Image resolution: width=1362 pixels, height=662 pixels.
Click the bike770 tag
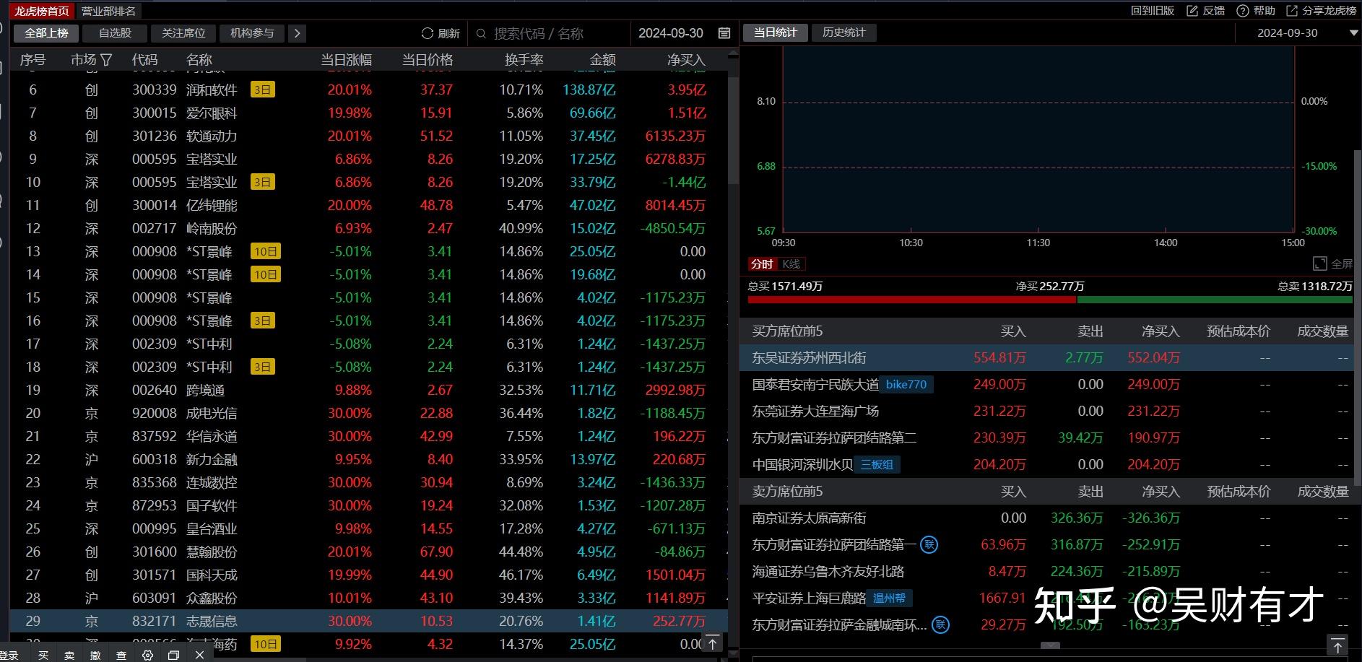(906, 384)
